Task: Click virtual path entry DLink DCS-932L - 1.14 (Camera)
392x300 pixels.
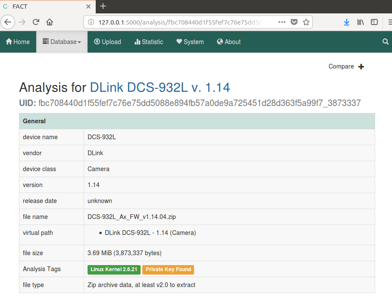Action: pos(150,233)
